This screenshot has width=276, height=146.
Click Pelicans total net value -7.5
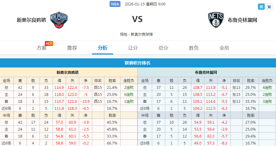coord(86,87)
